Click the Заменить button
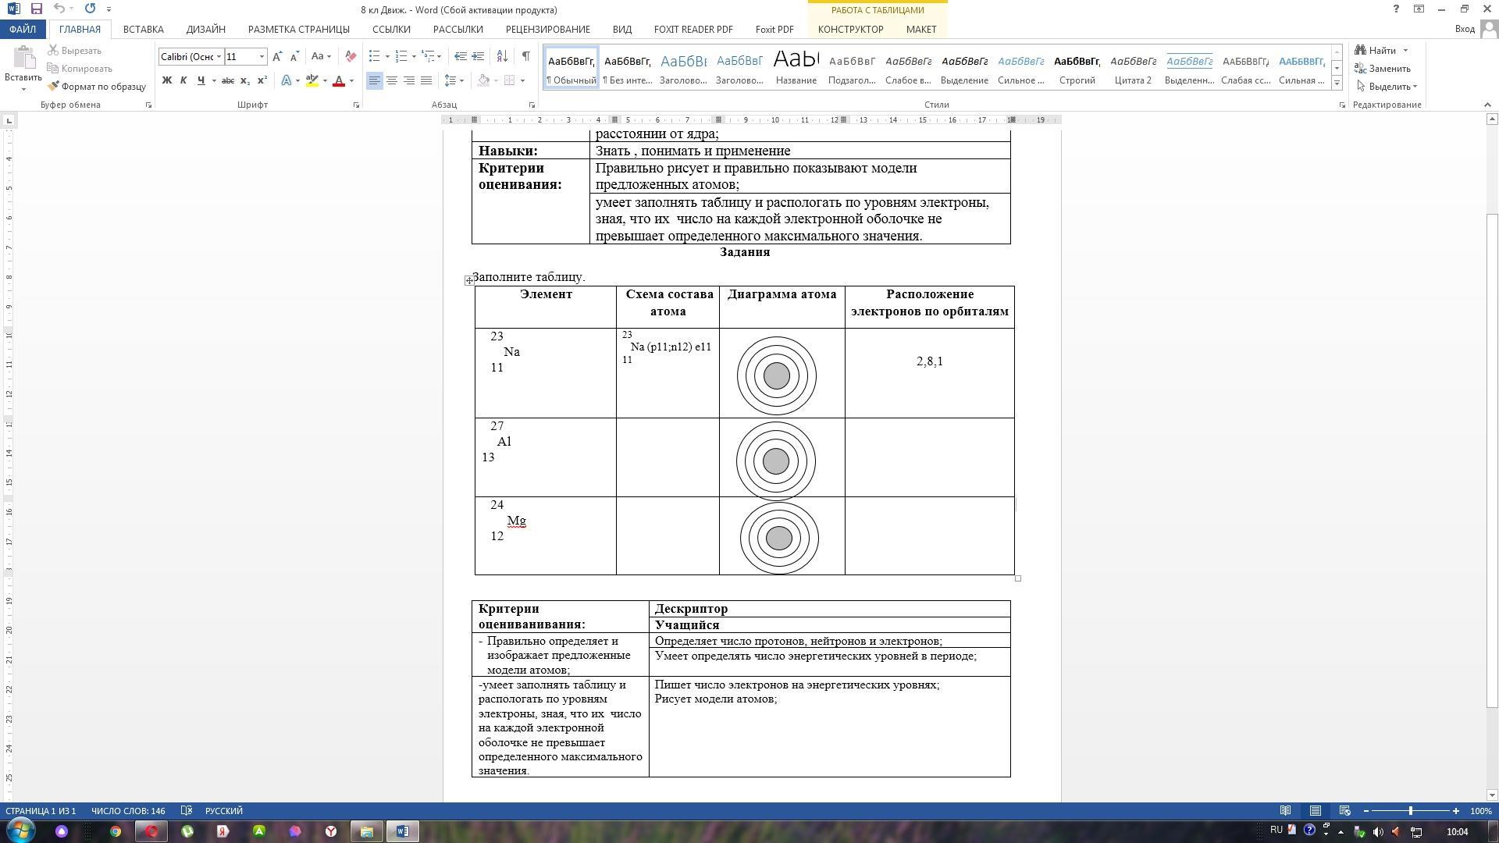 tap(1383, 69)
